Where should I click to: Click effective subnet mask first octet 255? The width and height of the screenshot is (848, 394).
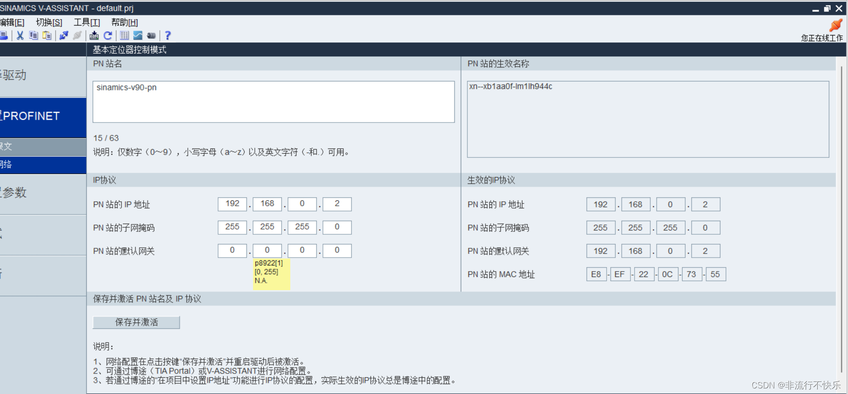pyautogui.click(x=601, y=228)
